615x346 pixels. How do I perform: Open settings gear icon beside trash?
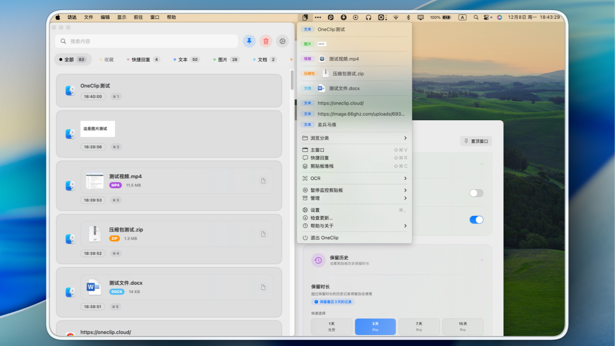click(x=282, y=41)
